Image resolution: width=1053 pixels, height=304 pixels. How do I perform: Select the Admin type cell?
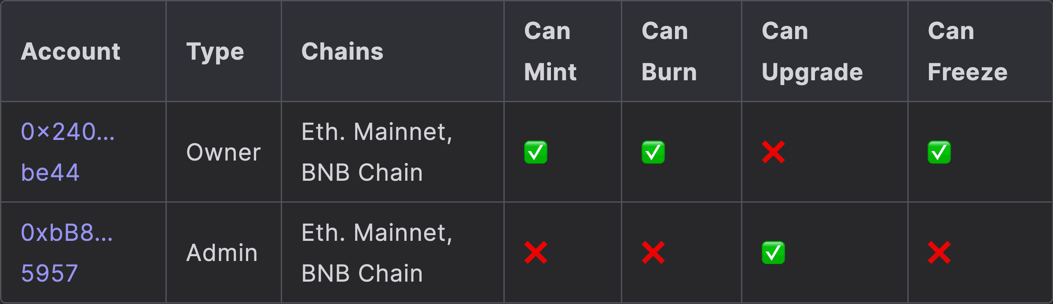[222, 253]
